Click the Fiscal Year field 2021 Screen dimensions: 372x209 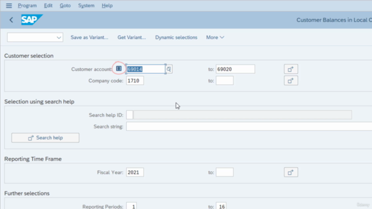click(135, 172)
